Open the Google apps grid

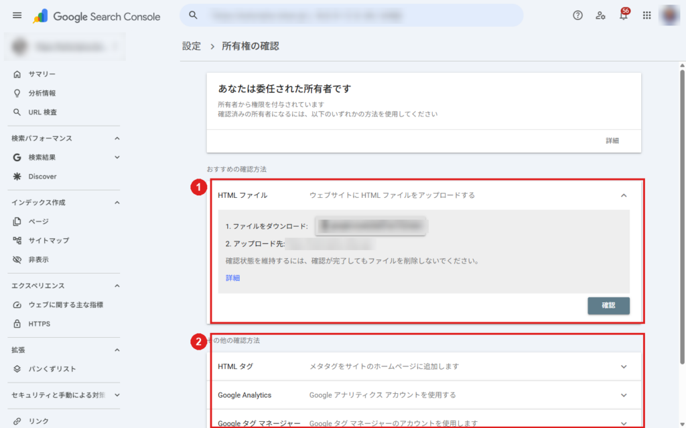tap(646, 15)
